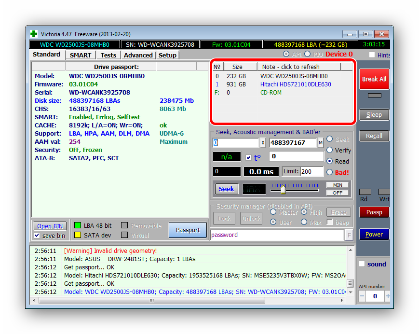Click the Open BIN button
This screenshot has width=419, height=334.
[x=50, y=226]
